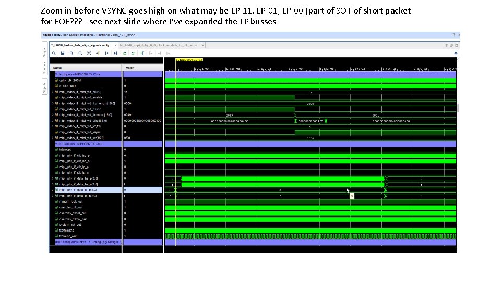Click the Add Marker icon
The width and height of the screenshot is (501, 281).
pyautogui.click(x=142, y=53)
